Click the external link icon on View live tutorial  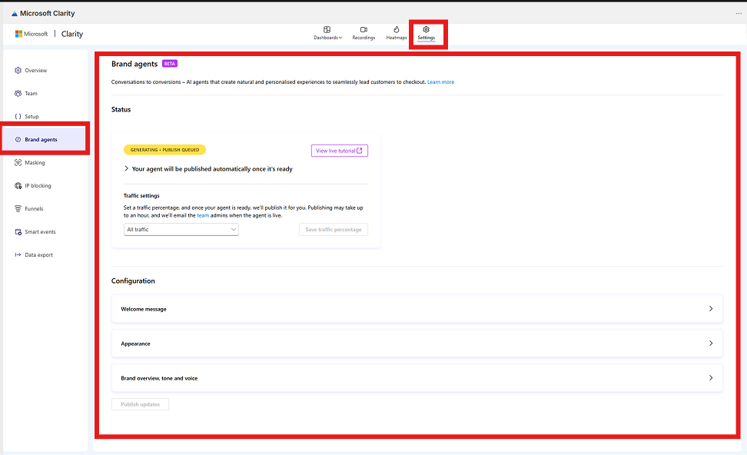(360, 151)
